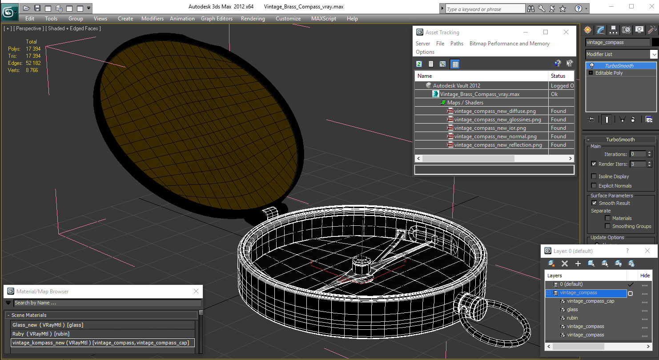
Task: Open the MAXScript menu
Action: [x=324, y=19]
